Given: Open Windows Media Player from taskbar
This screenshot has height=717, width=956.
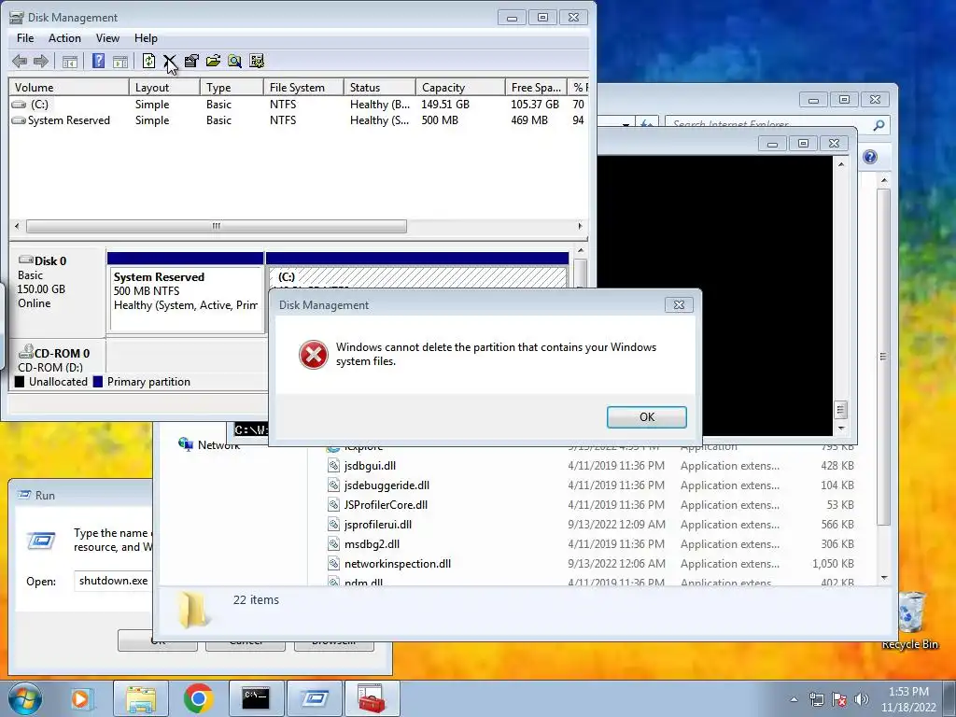Looking at the screenshot, I should point(80,698).
